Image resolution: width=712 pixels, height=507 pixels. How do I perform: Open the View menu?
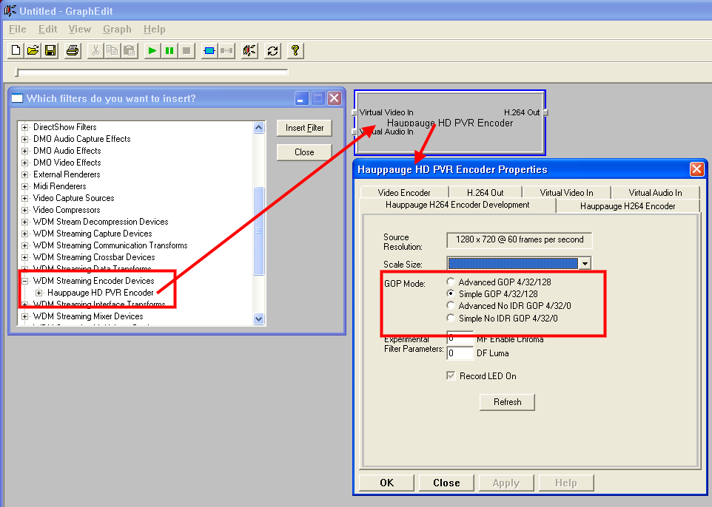79,30
